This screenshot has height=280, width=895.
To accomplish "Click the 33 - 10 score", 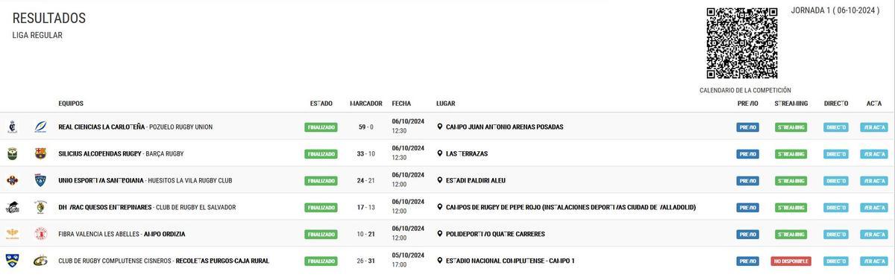I will pos(365,153).
